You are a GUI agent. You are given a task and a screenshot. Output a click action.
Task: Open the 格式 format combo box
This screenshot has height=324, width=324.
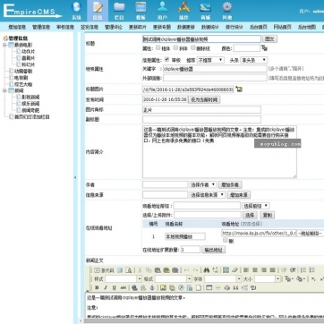point(174,279)
